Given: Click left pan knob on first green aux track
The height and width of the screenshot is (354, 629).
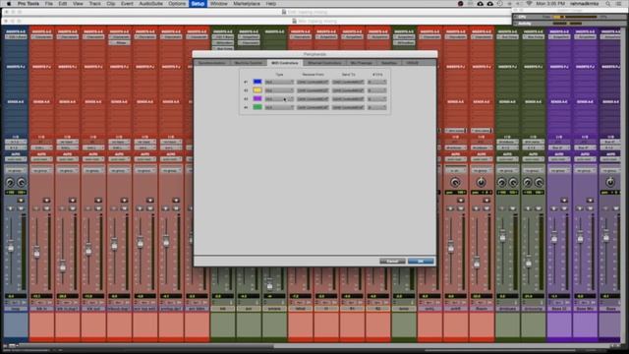Looking at the screenshot, I should pyautogui.click(x=501, y=183).
